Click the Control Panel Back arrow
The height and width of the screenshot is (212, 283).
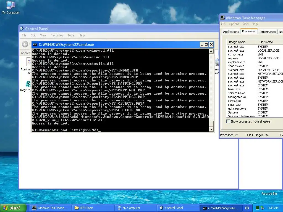25,44
